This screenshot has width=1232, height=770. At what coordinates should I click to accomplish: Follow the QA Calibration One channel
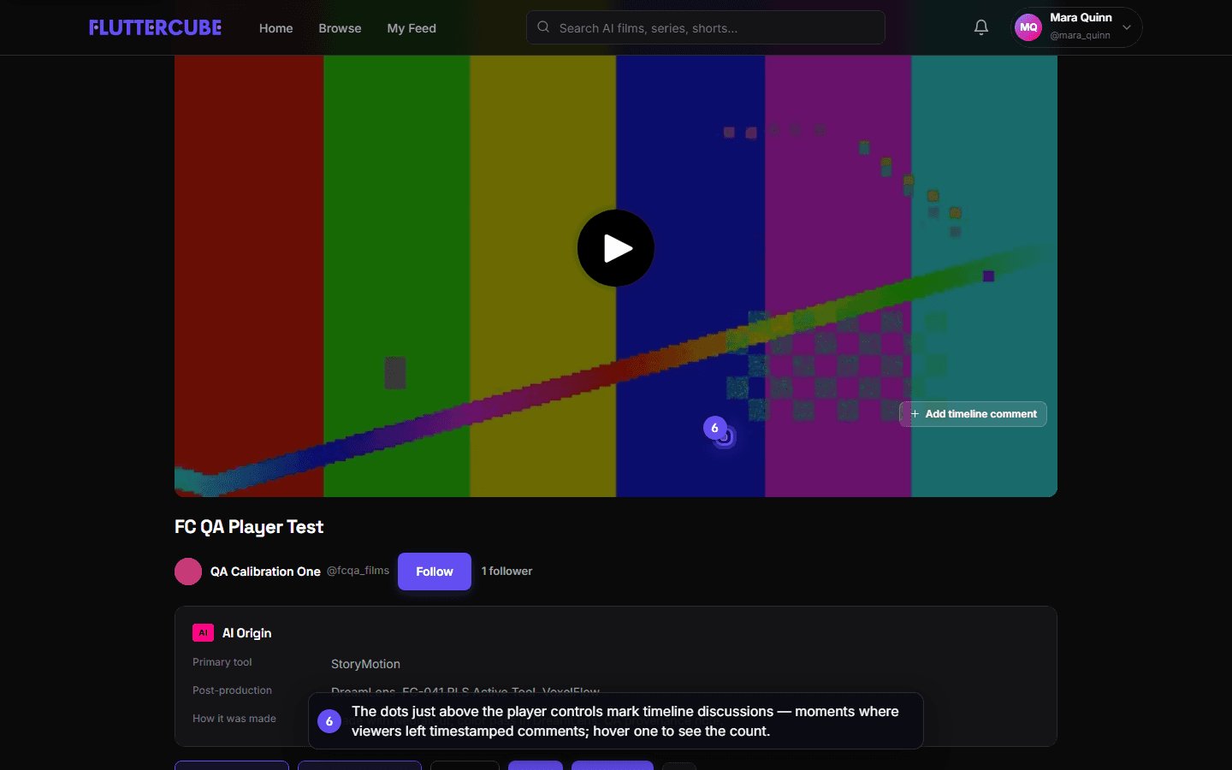435,572
